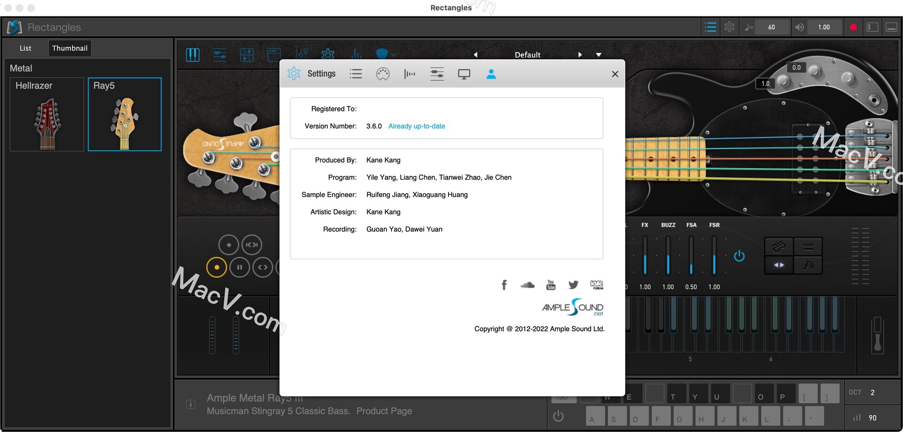Switch to the Thumbnail tab
This screenshot has height=432, width=903.
70,48
